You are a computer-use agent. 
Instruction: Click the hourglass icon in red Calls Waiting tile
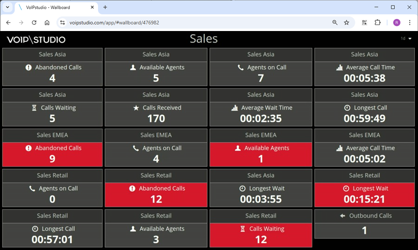coord(242,229)
